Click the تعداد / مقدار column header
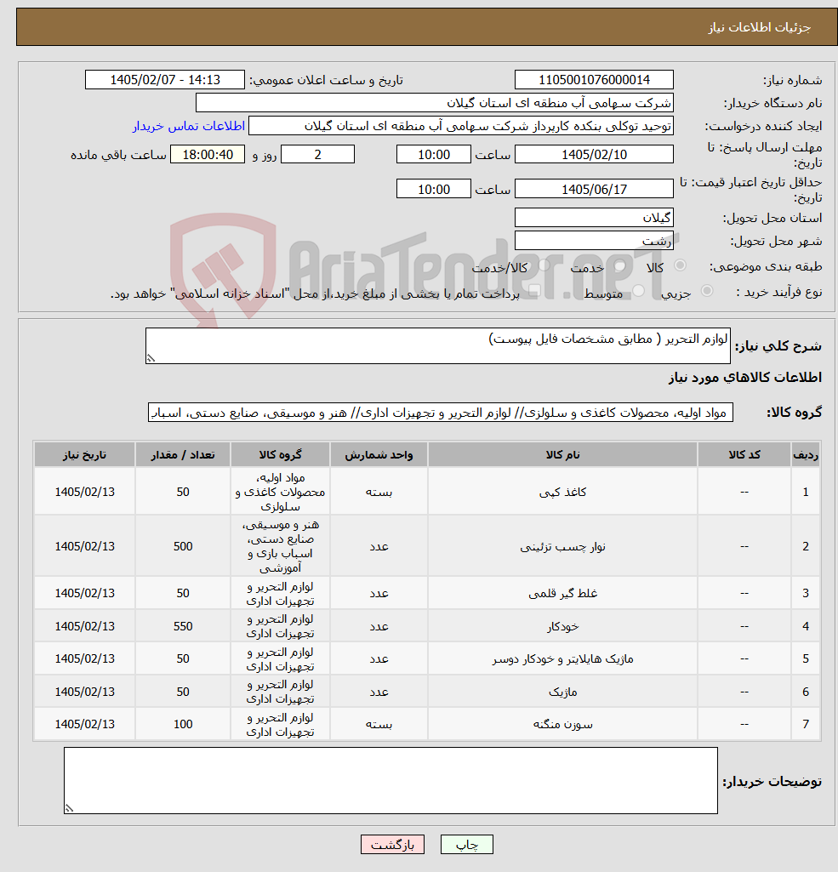The width and height of the screenshot is (838, 872). [183, 455]
